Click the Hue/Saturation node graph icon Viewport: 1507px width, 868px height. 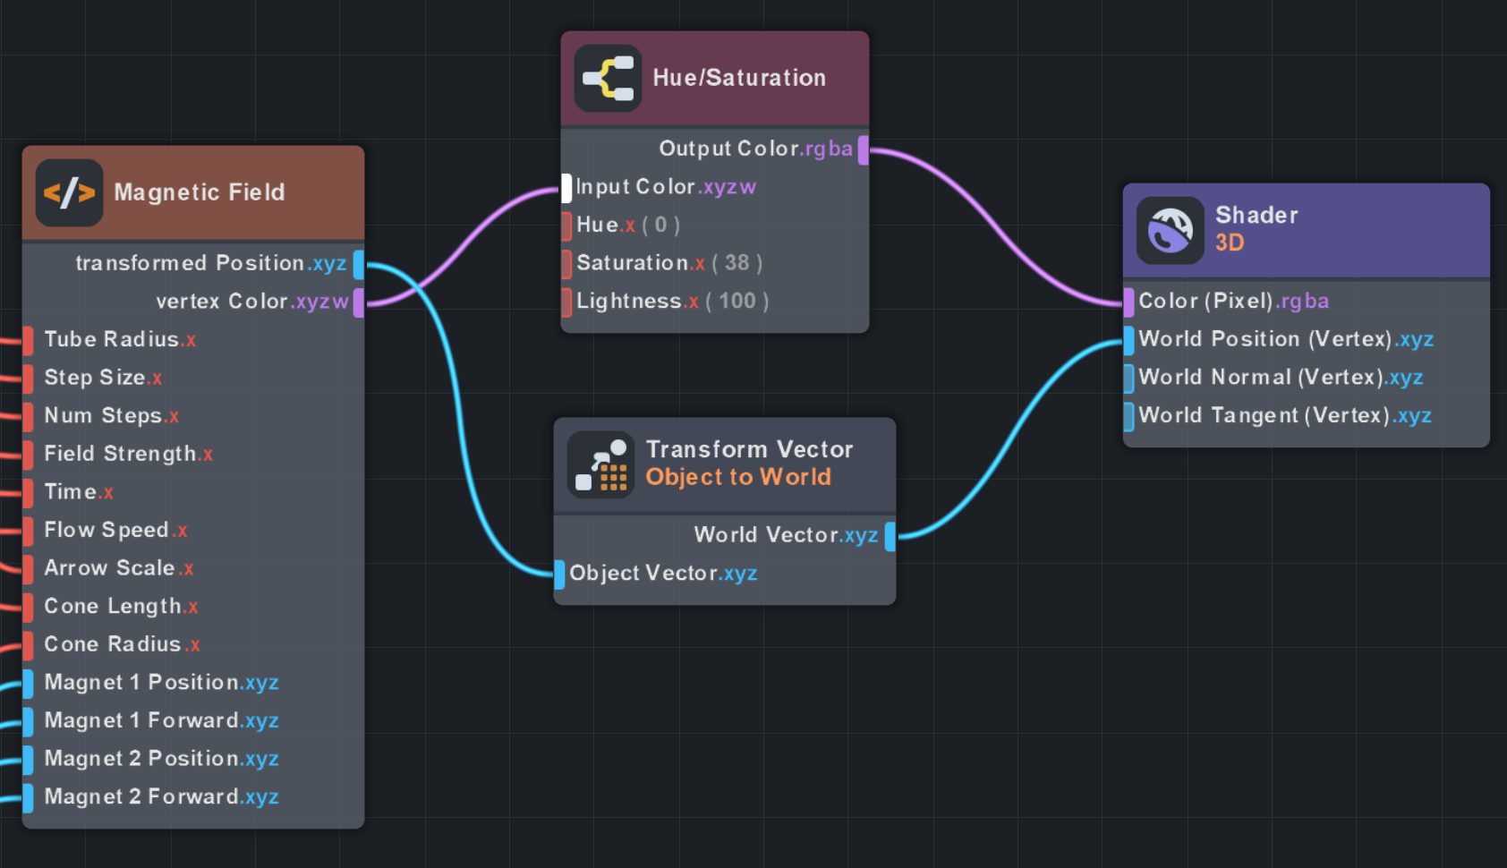tap(607, 78)
